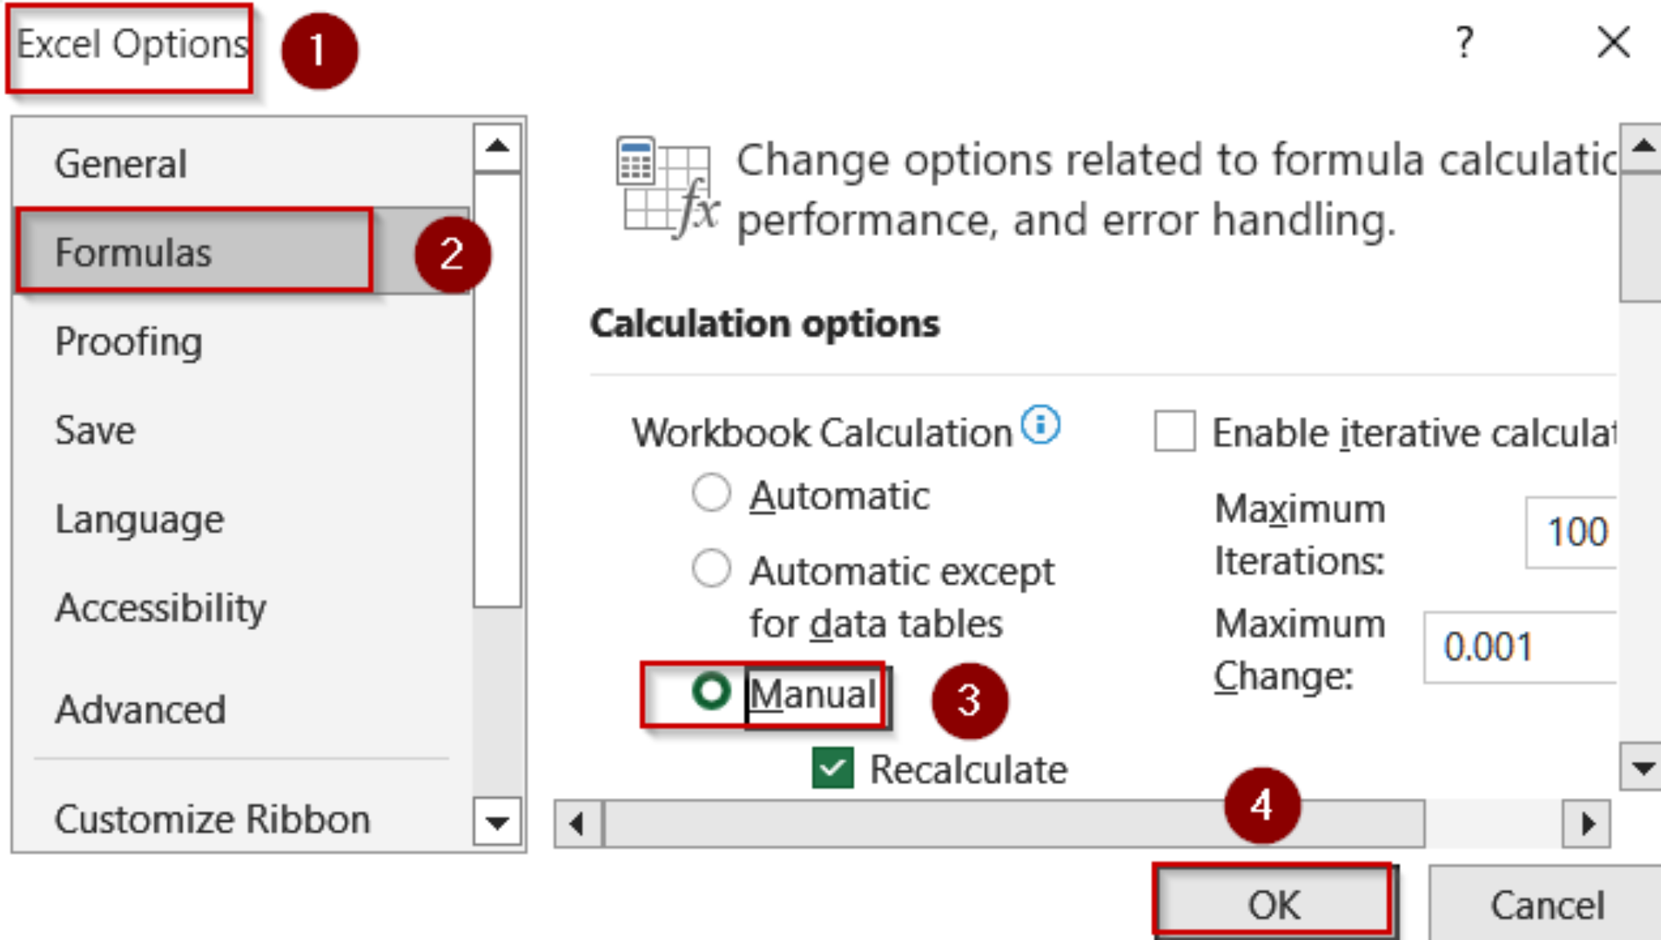This screenshot has width=1661, height=940.
Task: Select the Proofing category
Action: (x=128, y=342)
